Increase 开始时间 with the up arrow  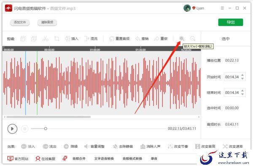point(242,75)
